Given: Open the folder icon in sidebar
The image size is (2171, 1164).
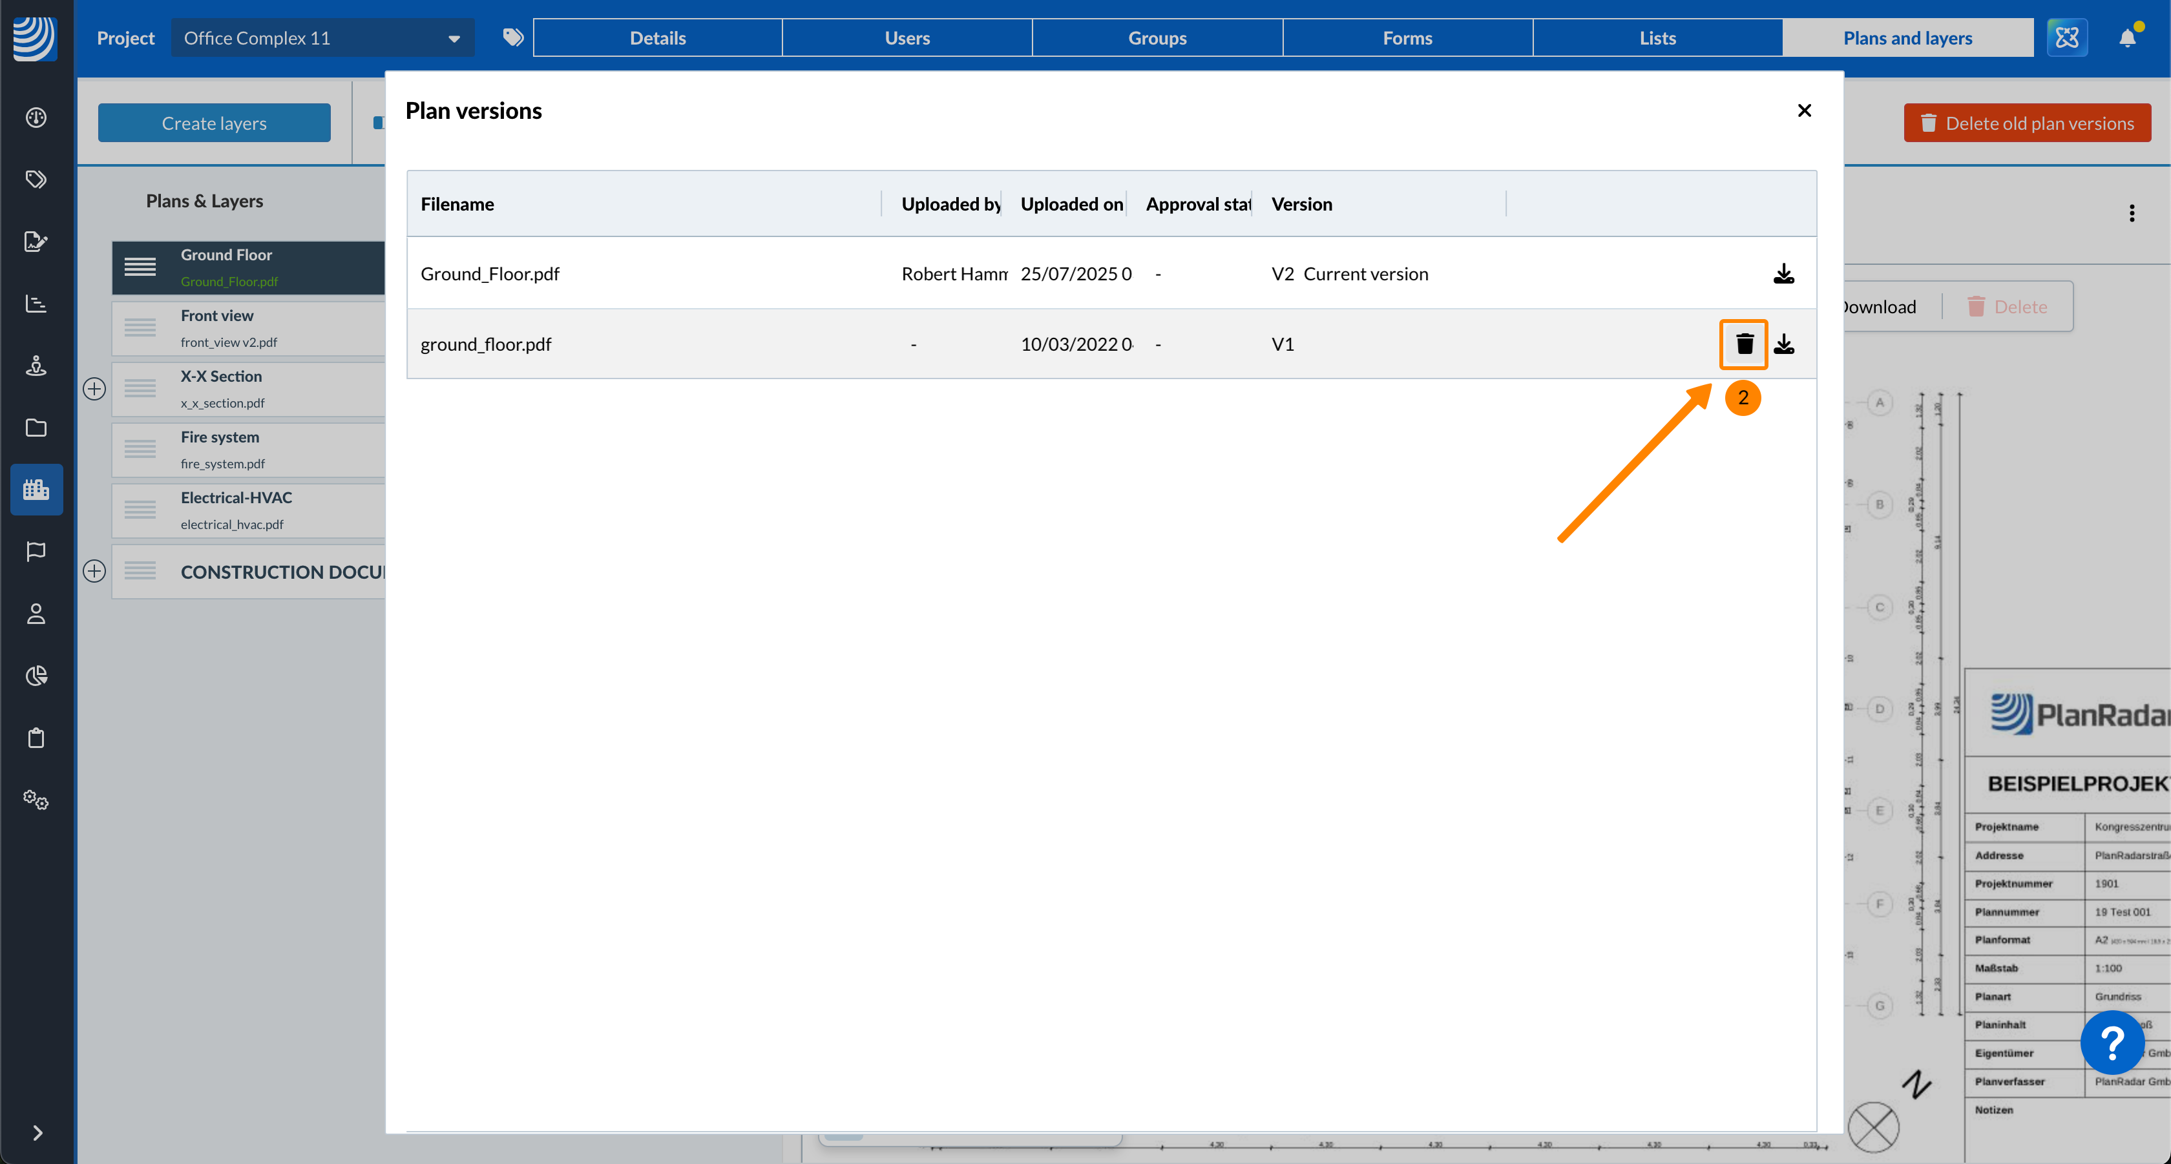Looking at the screenshot, I should [36, 428].
